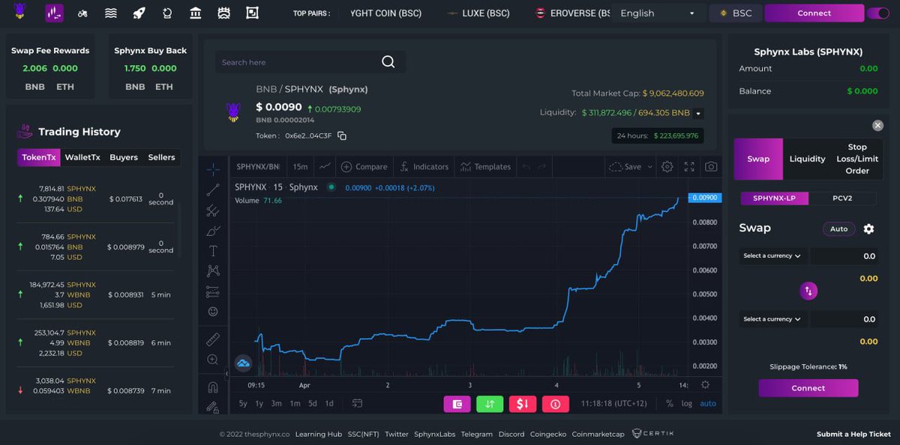Click the red alert circle button

556,404
